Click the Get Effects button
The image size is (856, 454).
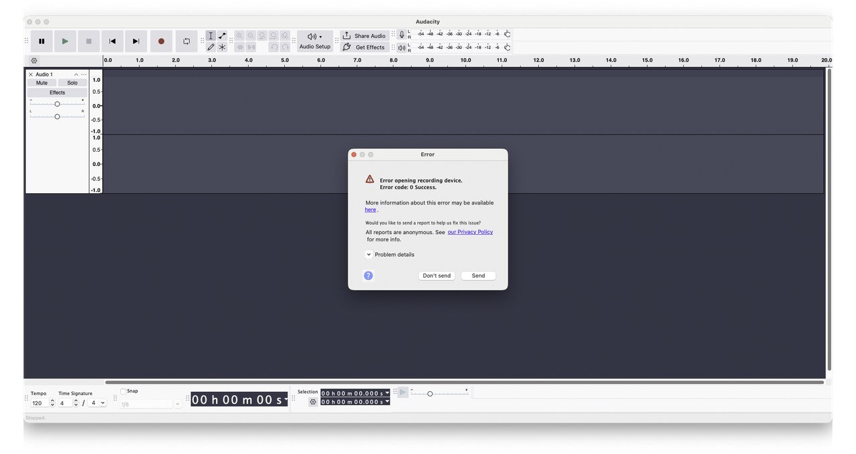coord(364,47)
